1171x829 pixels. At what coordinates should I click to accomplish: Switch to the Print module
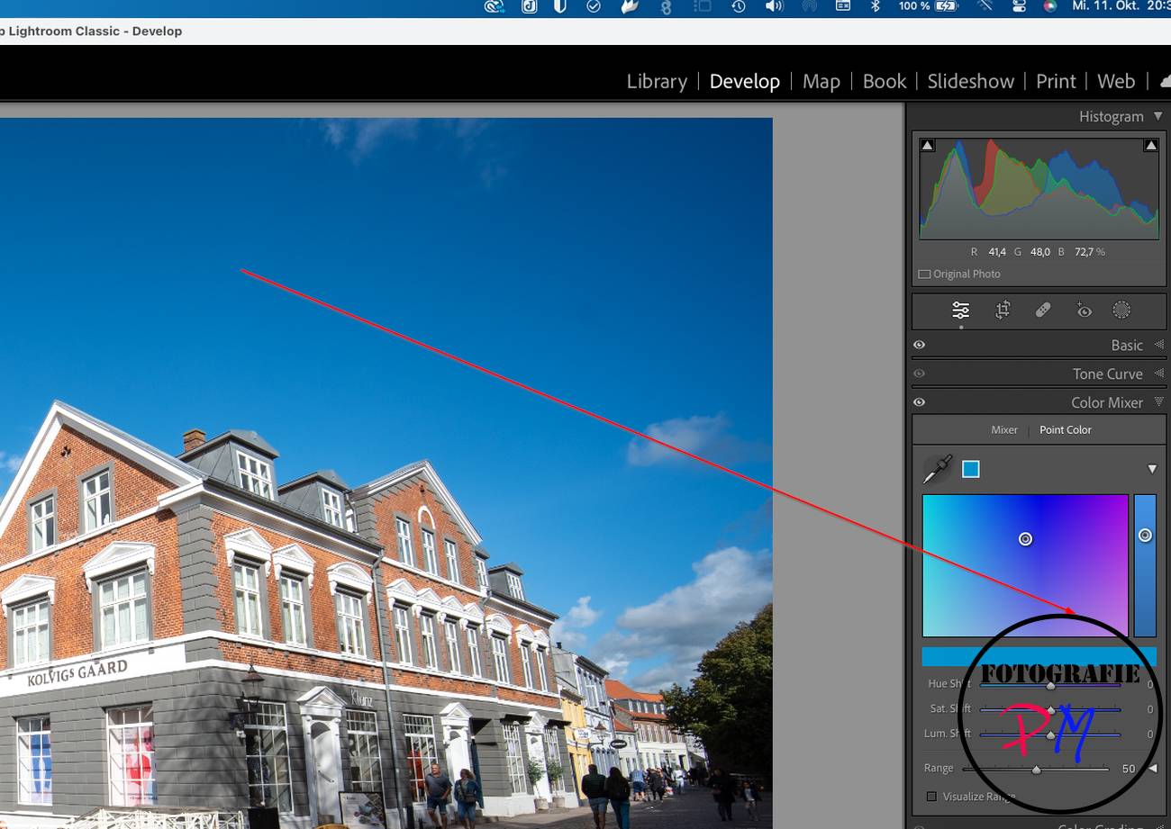coord(1056,81)
